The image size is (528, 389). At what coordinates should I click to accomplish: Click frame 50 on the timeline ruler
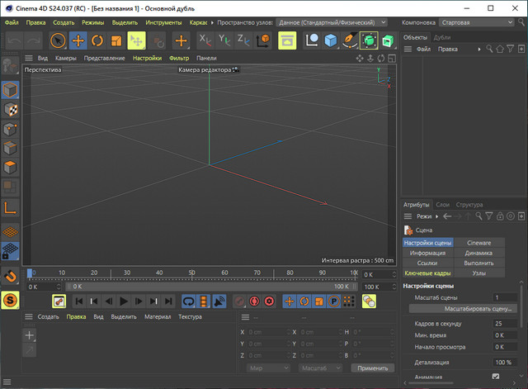point(191,273)
